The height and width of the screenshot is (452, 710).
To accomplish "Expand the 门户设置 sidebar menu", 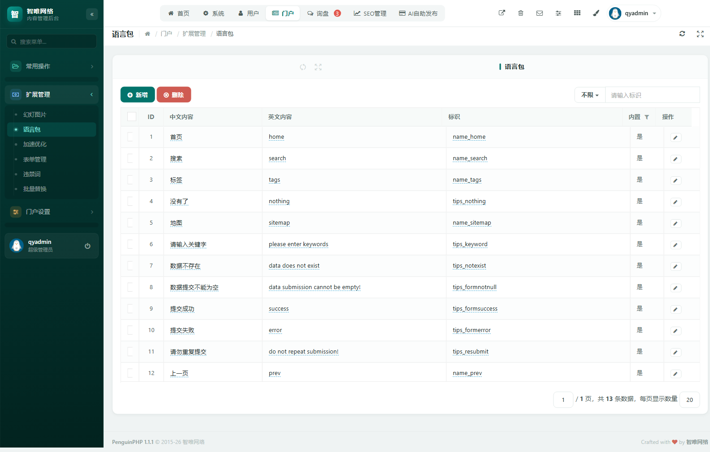I will [x=52, y=212].
